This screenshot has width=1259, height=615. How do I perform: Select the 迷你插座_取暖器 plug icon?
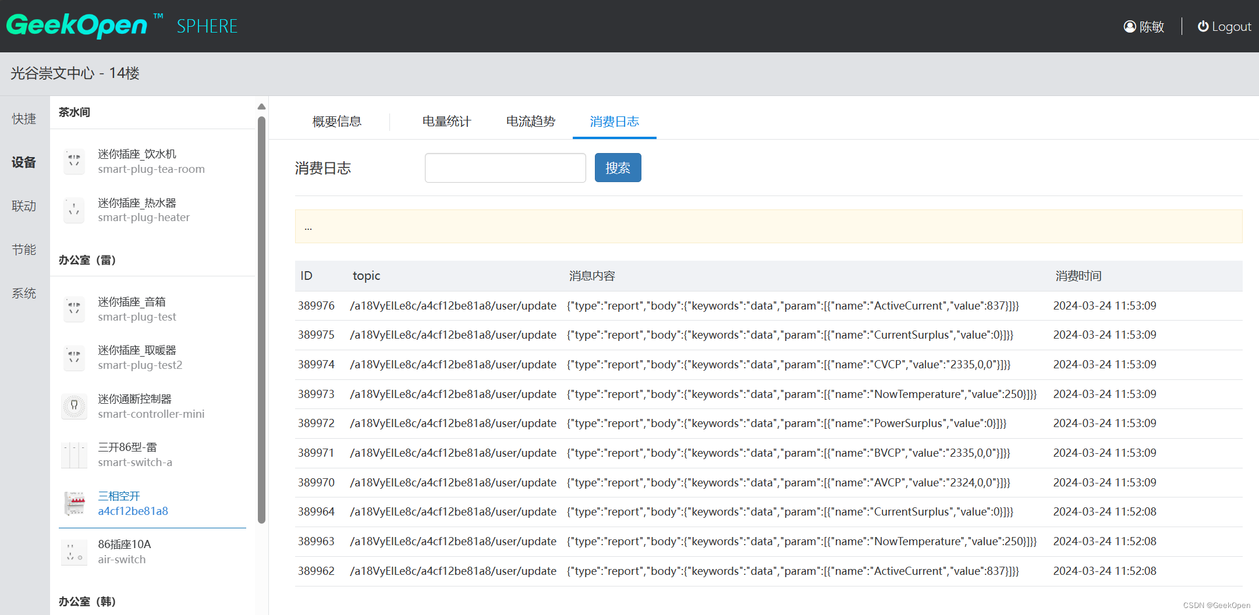[74, 357]
